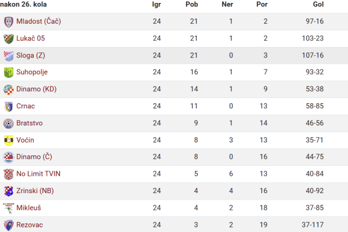Click the Sloga (Z) team badge
This screenshot has width=348, height=232.
point(9,56)
